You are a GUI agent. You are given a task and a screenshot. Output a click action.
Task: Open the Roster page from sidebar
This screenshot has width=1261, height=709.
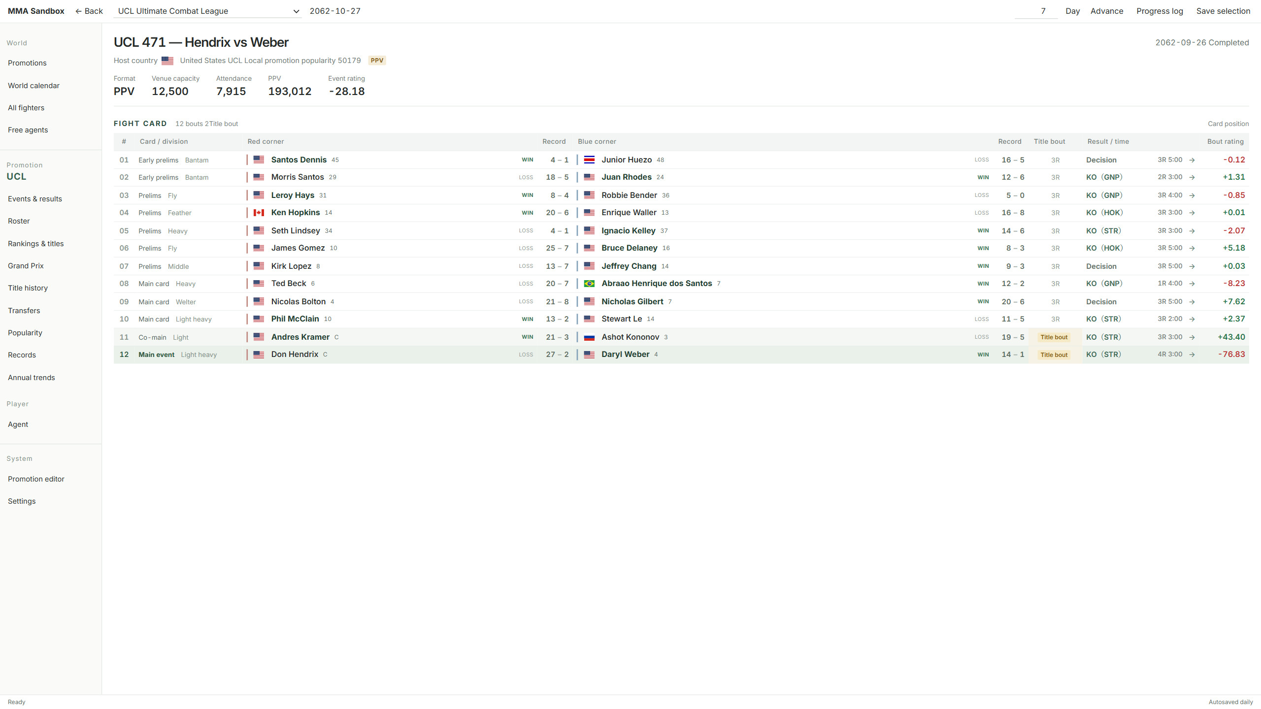pyautogui.click(x=19, y=221)
